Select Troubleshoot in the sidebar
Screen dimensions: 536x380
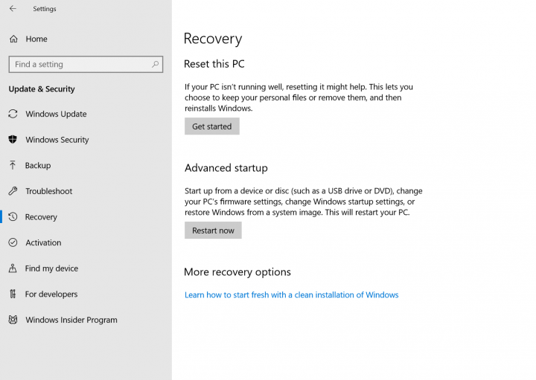point(49,191)
